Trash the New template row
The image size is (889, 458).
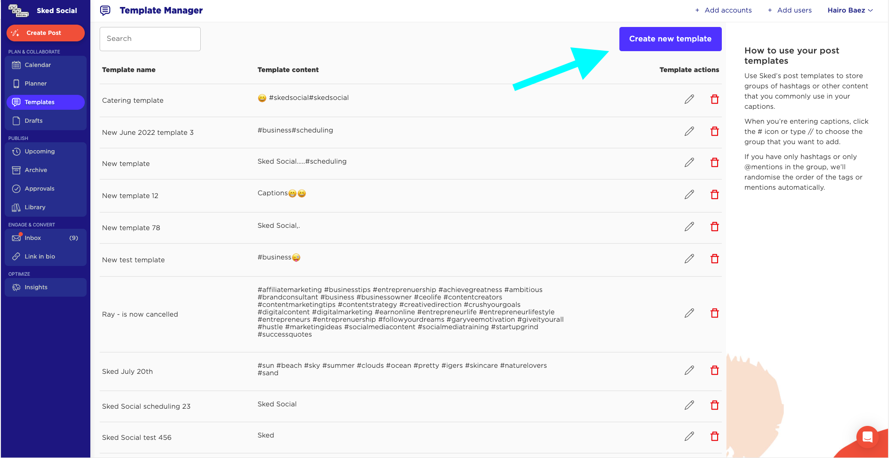coord(714,162)
